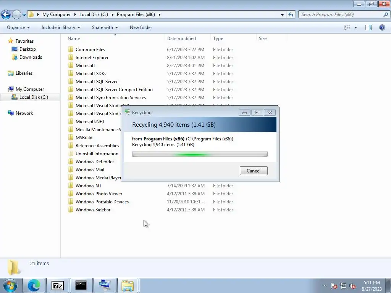Select Desktop in the navigation pane

[27, 49]
